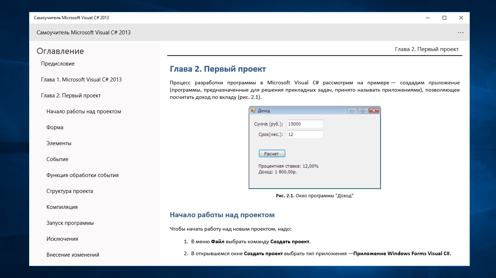This screenshot has width=496, height=278.
Task: Jump to the Событие section
Action: point(57,159)
